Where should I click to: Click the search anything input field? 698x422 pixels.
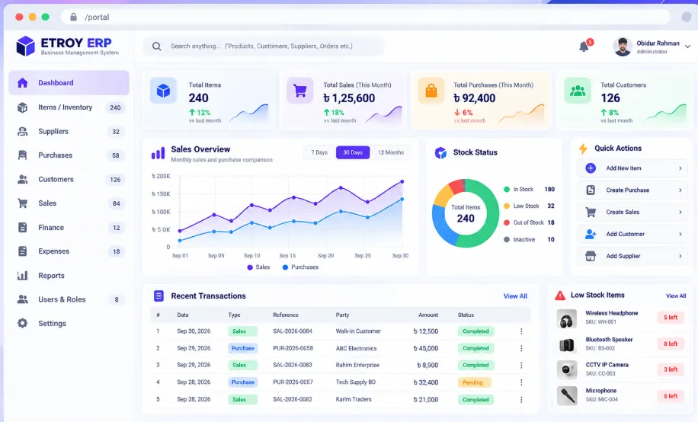click(263, 46)
